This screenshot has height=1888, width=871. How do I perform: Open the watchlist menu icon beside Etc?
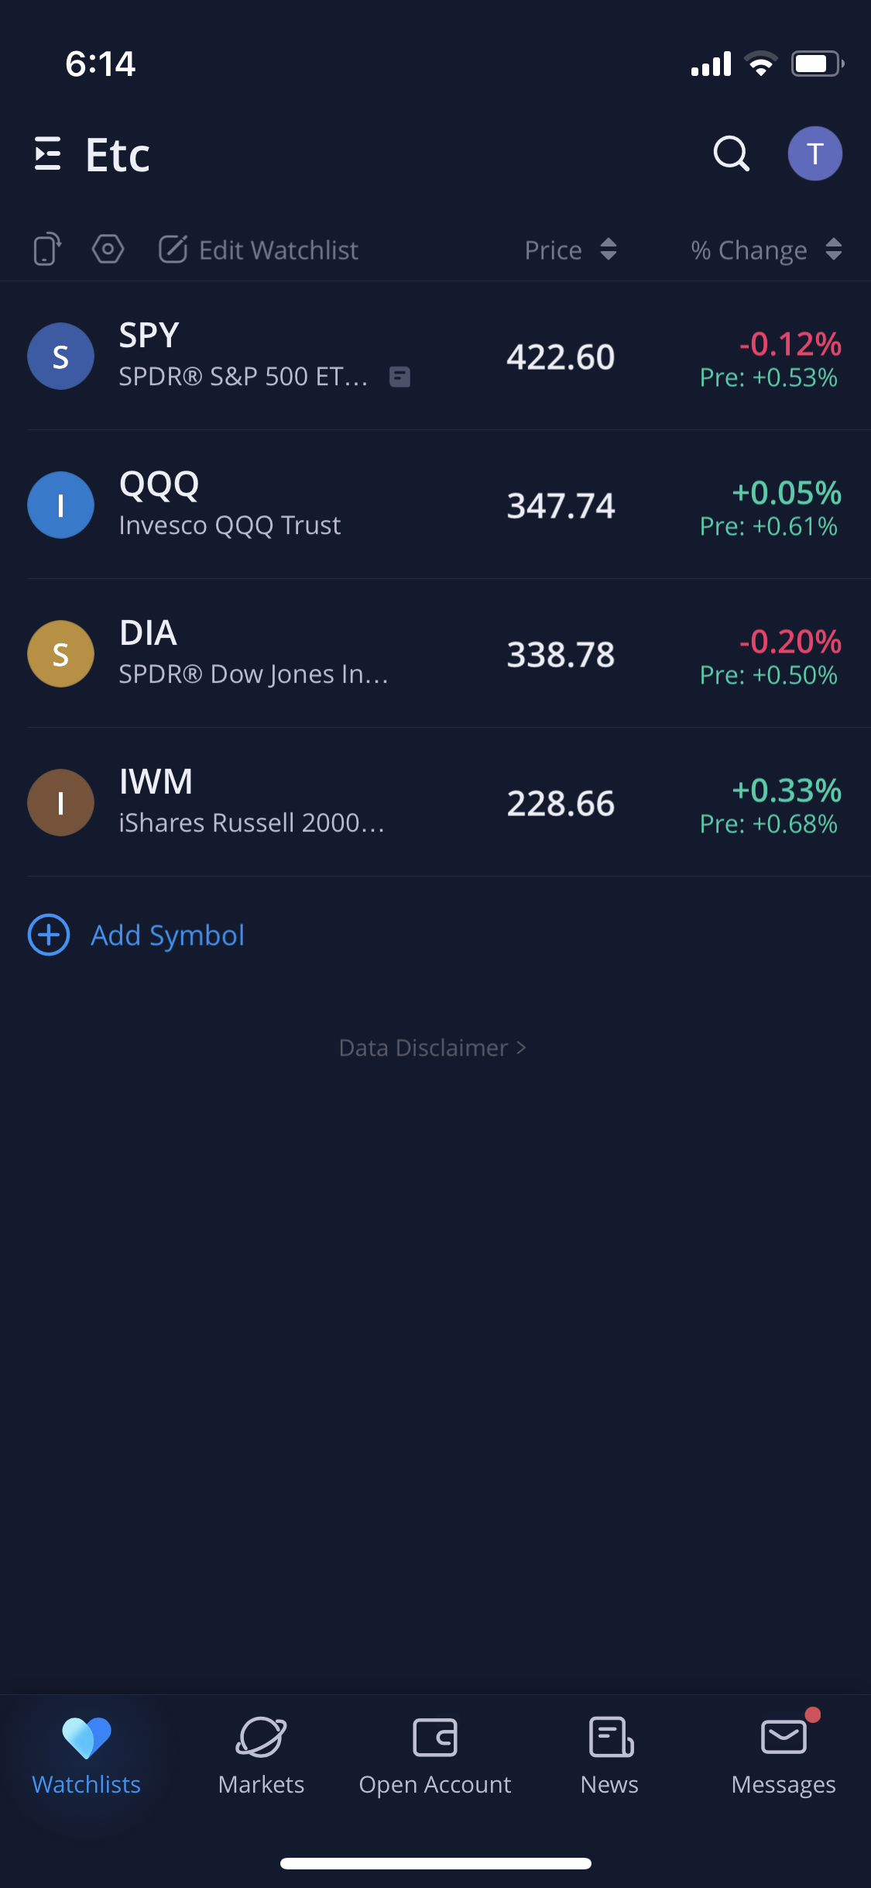[48, 153]
